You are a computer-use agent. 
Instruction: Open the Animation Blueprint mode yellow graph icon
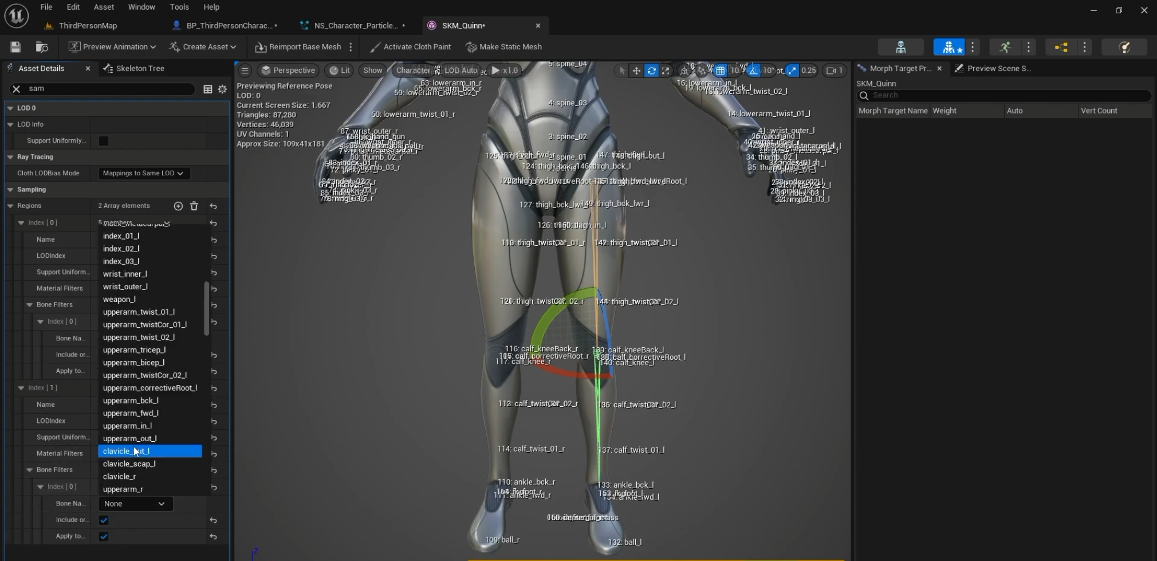click(x=1061, y=47)
